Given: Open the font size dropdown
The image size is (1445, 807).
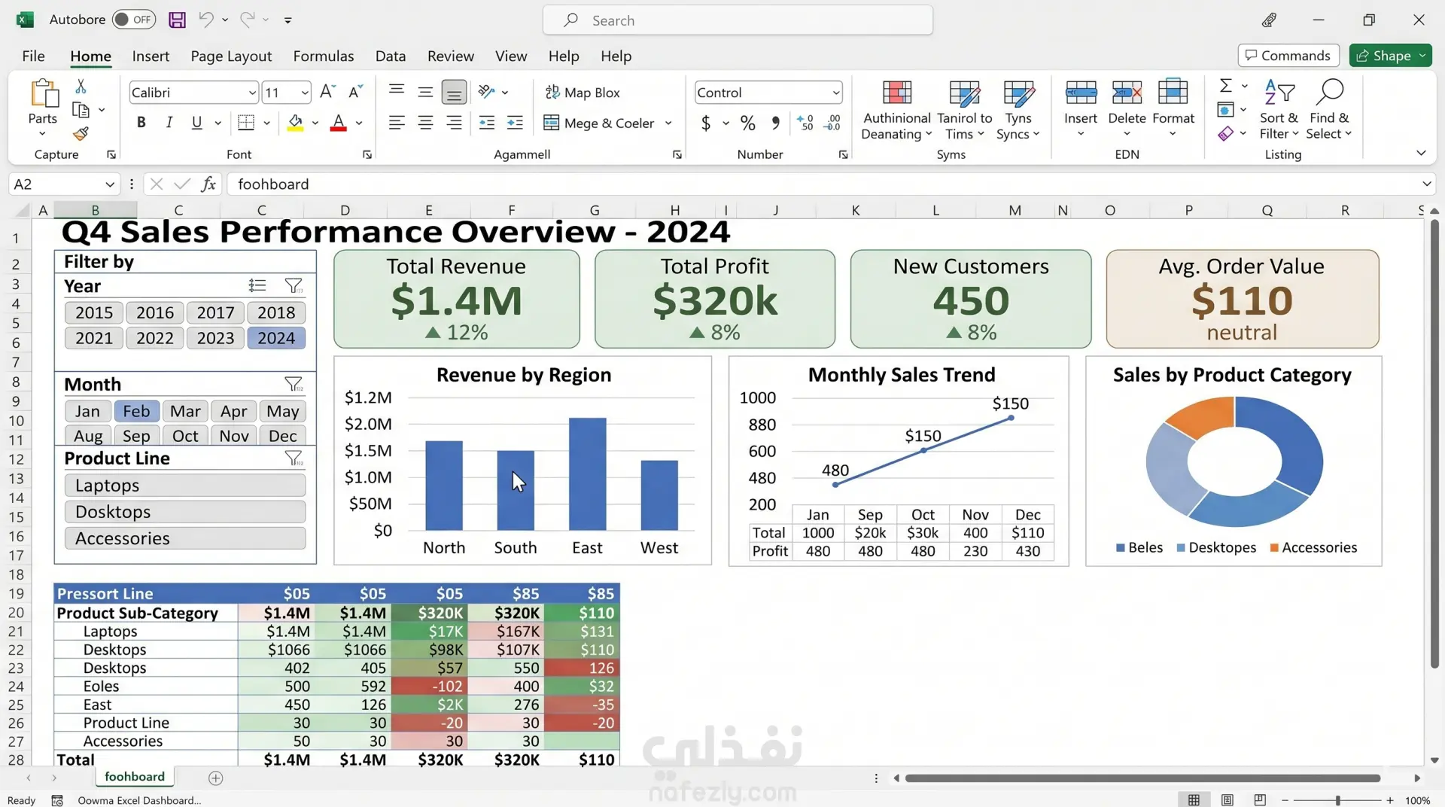Looking at the screenshot, I should click(304, 93).
